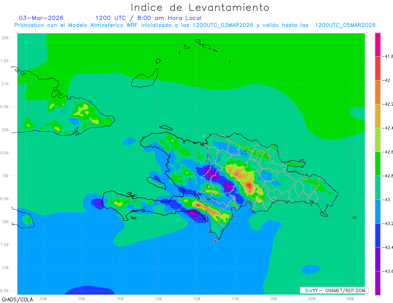Image resolution: width=393 pixels, height=303 pixels.
Task: Click the "GrADS/COLA" credit label
Action: tap(17, 299)
